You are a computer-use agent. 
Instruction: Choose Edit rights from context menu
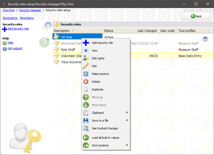[x=98, y=58]
